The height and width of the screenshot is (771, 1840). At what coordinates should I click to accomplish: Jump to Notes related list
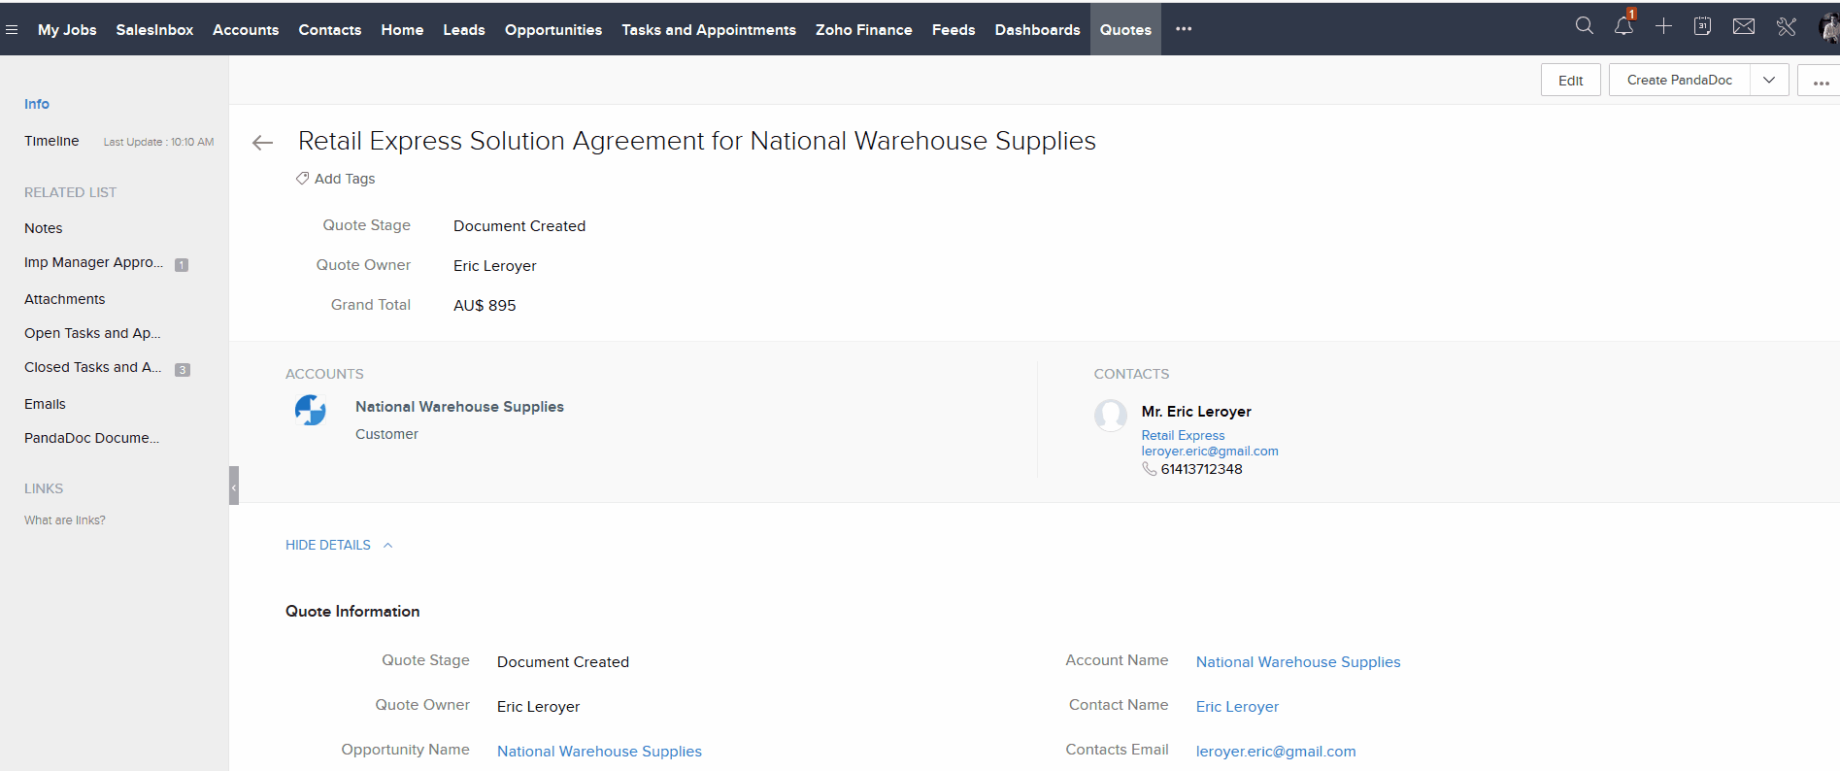[44, 228]
